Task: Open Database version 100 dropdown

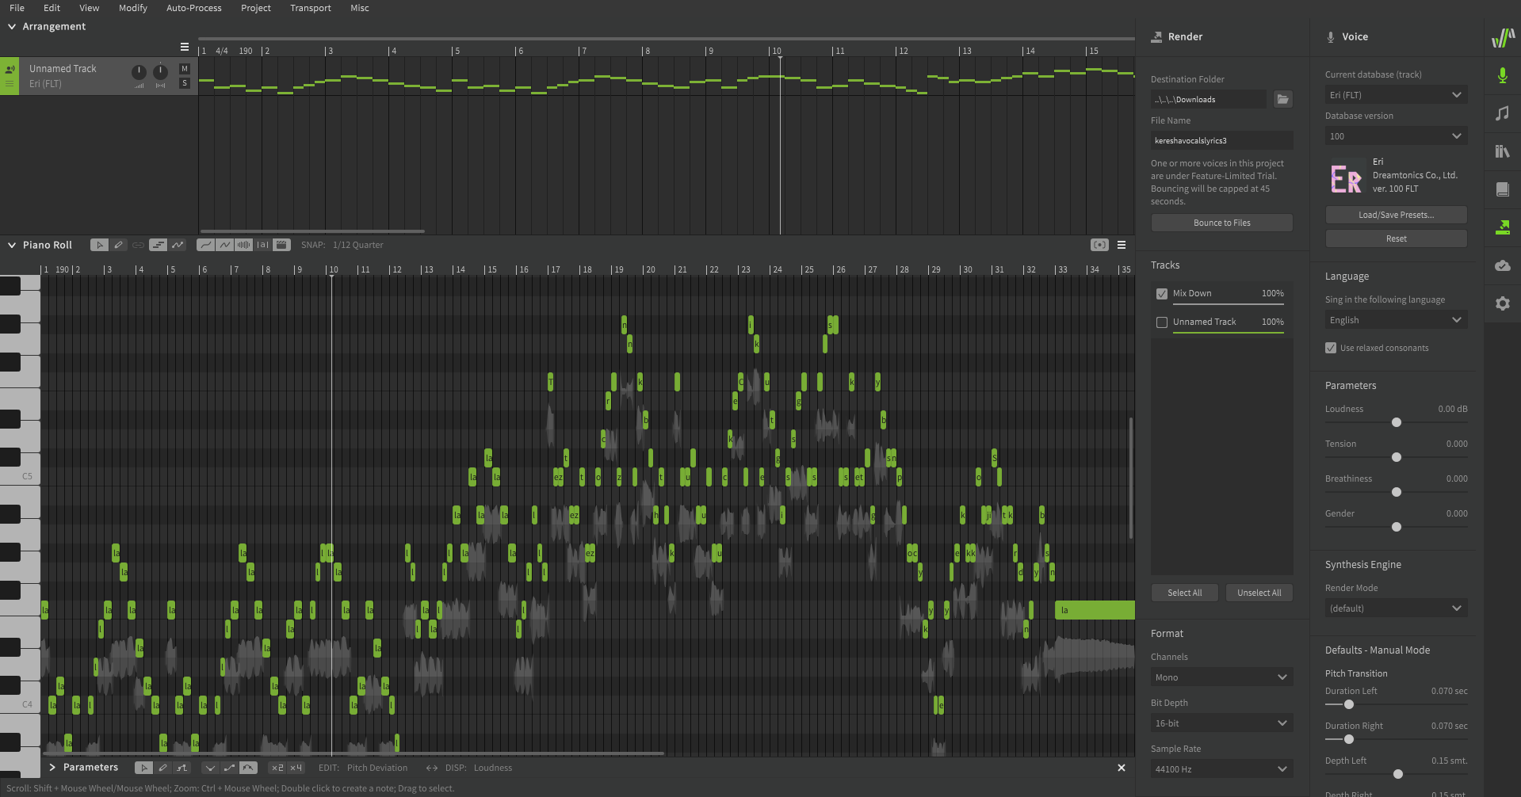Action: 1396,135
